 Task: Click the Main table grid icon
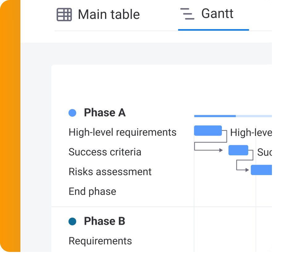(x=64, y=14)
